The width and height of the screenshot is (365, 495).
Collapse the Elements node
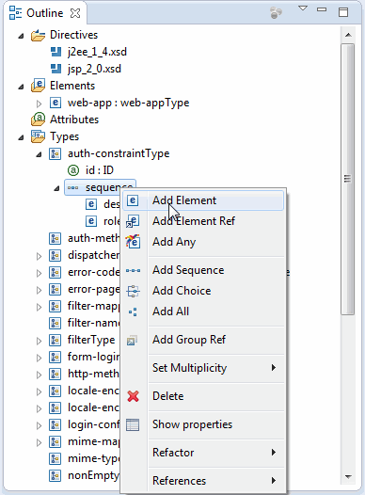(21, 87)
